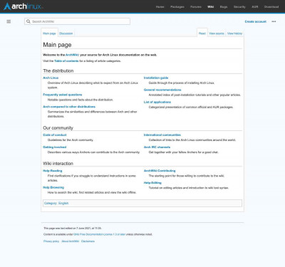Open the Help:Reading link
Screen dimensions: 285x267
[53, 171]
